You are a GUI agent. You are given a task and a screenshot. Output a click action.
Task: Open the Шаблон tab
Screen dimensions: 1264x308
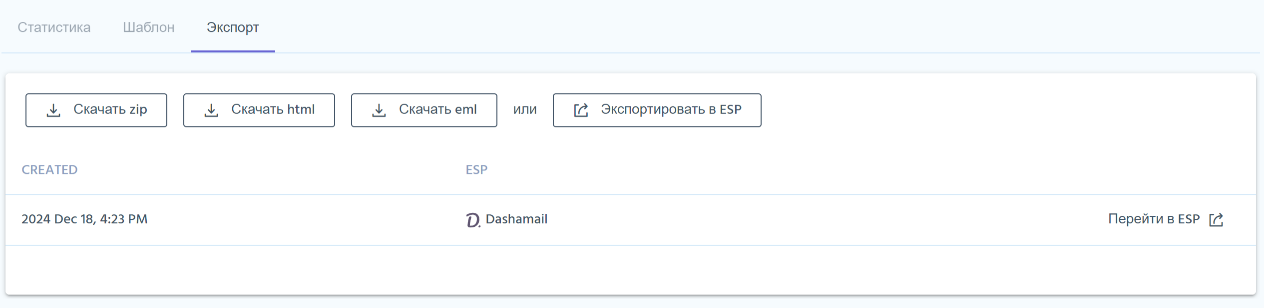[149, 27]
